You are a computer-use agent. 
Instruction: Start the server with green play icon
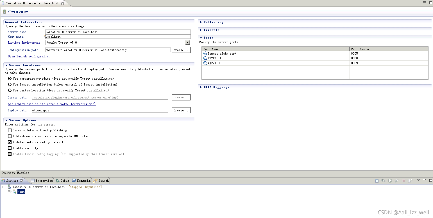tap(390, 181)
